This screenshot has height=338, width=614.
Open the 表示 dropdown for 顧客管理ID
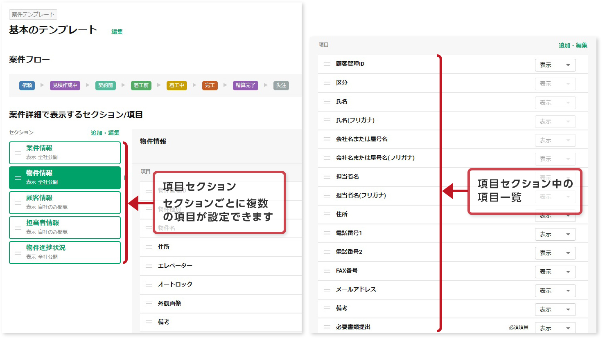coord(555,65)
